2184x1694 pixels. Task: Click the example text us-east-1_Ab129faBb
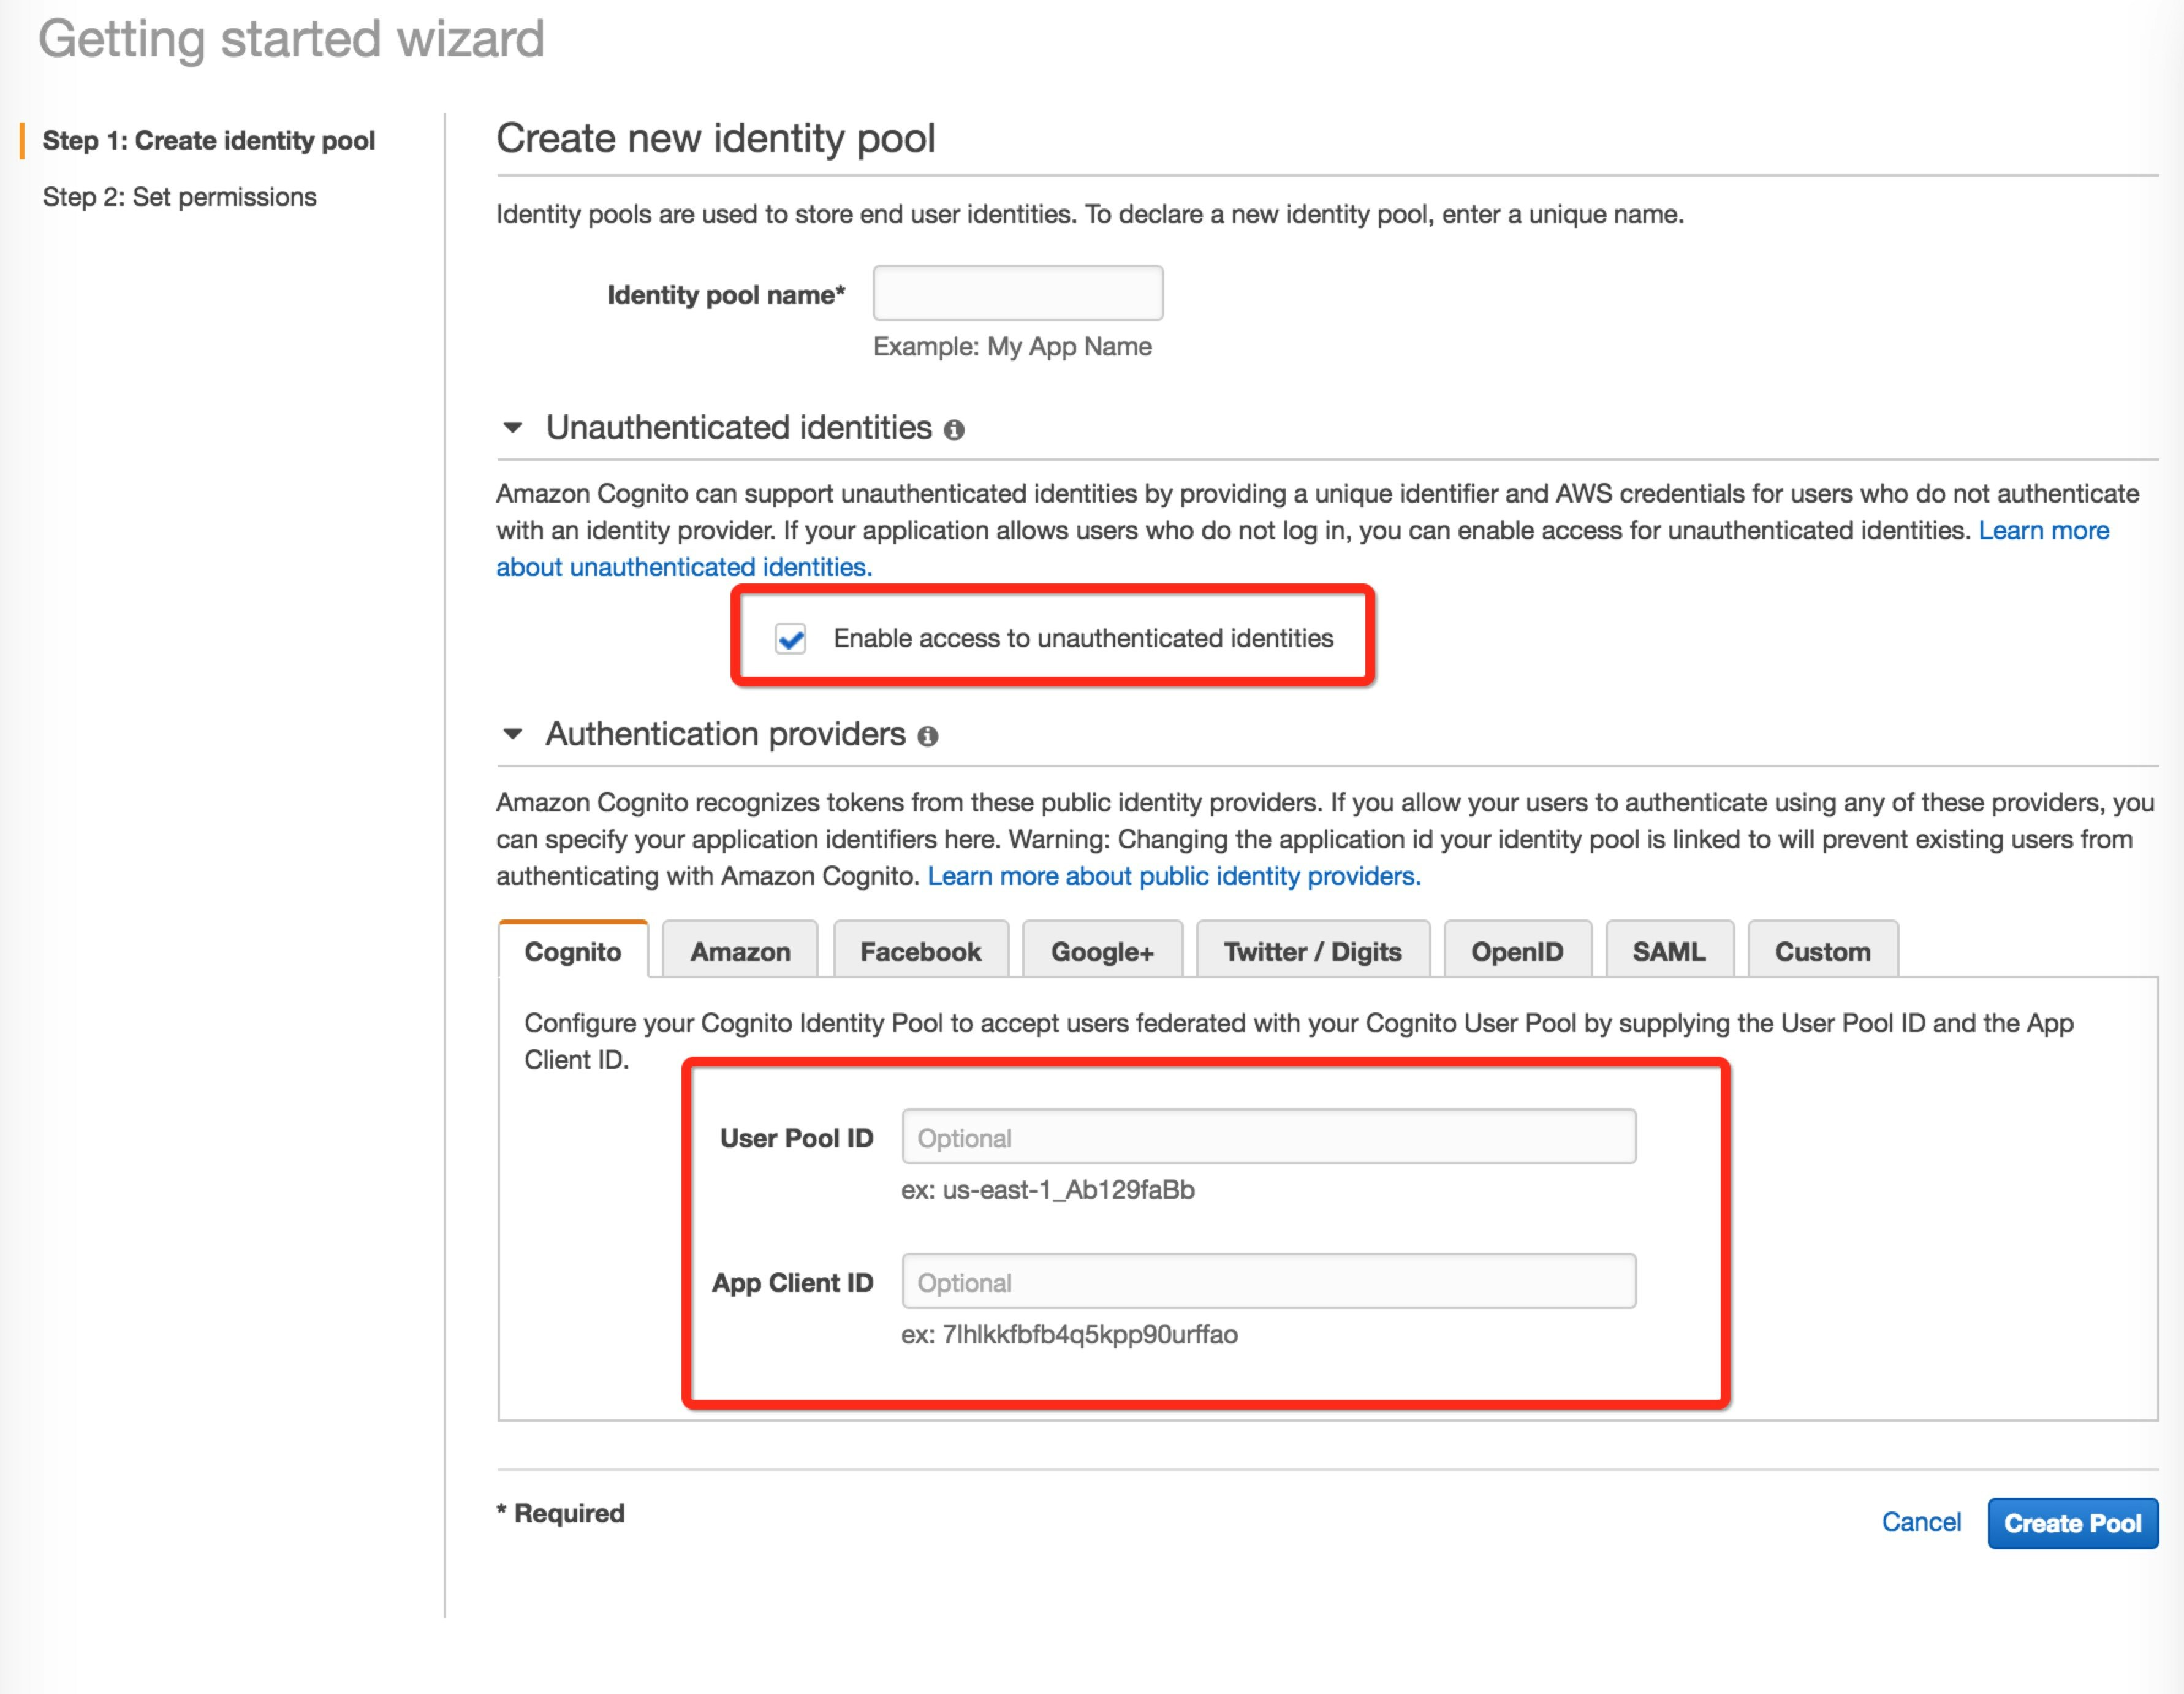tap(1068, 1190)
